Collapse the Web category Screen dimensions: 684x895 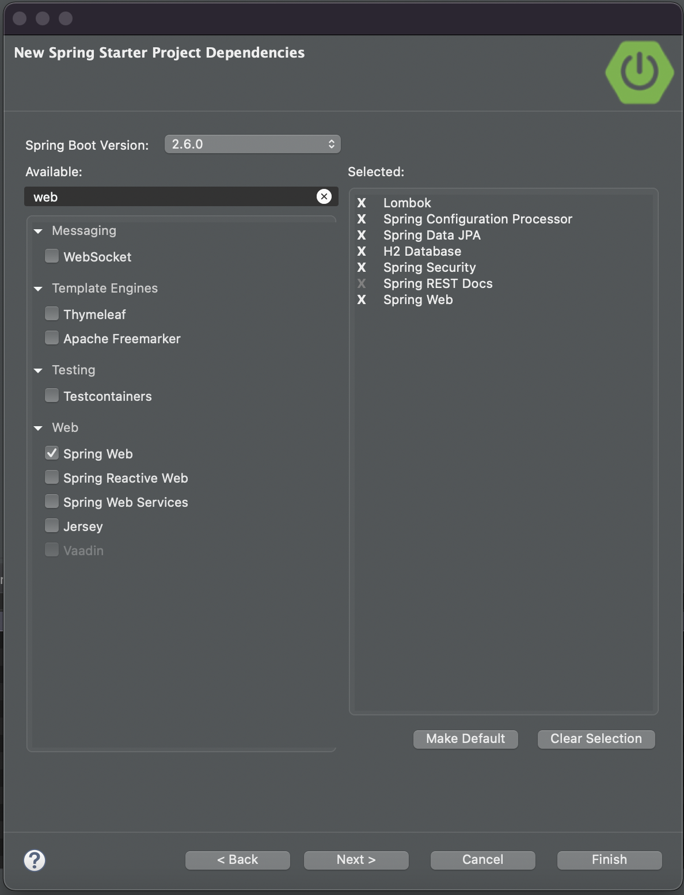[39, 428]
